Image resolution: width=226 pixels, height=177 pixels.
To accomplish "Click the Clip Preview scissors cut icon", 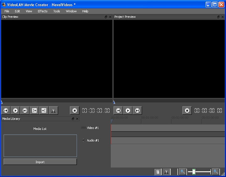I will pos(53,111).
